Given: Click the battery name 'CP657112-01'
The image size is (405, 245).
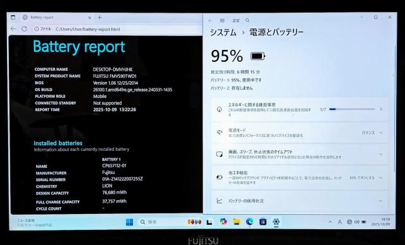Looking at the screenshot, I should tap(114, 165).
